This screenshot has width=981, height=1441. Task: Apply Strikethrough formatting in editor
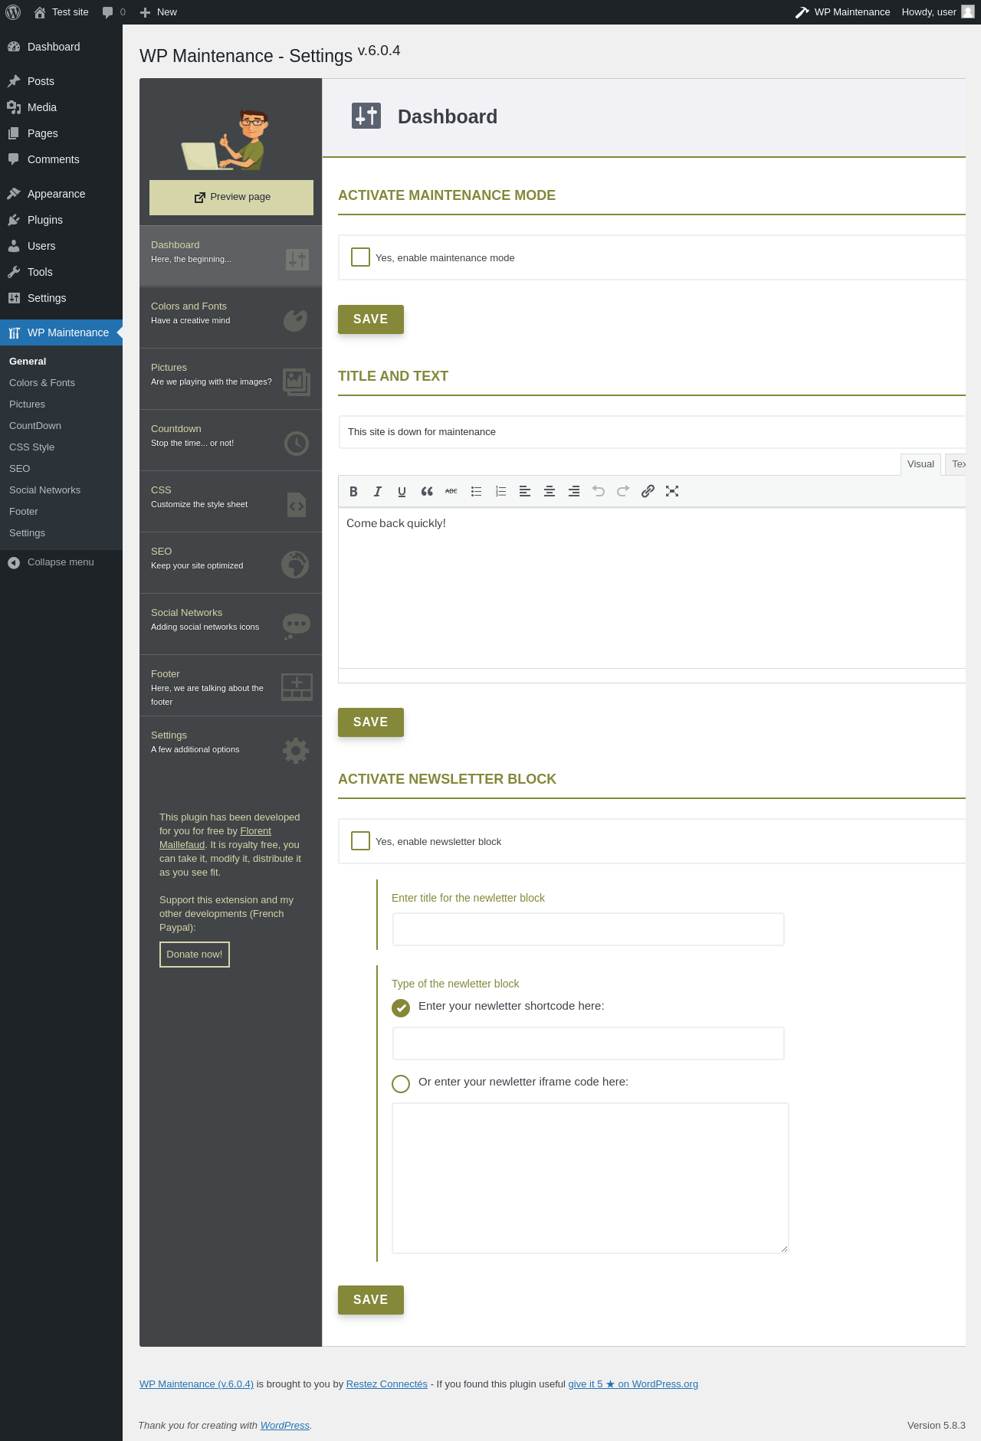(451, 492)
